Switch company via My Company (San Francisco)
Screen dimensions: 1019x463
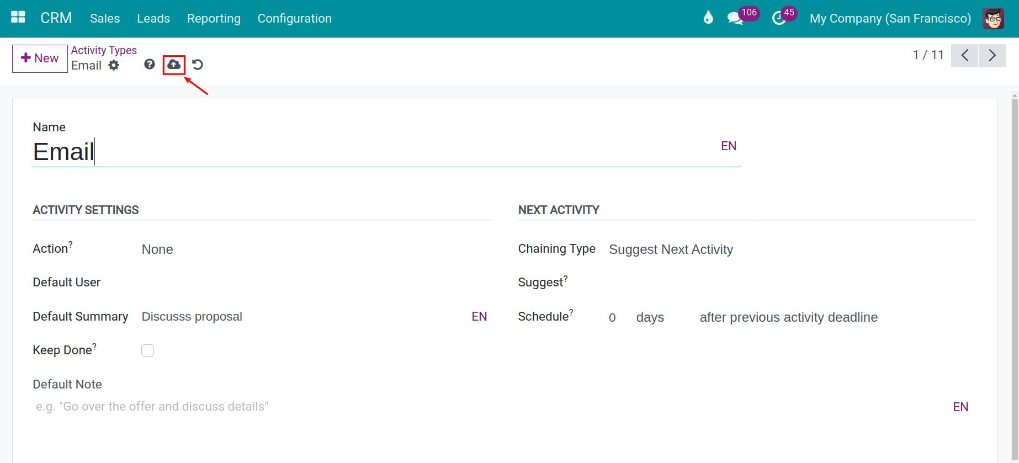[890, 18]
